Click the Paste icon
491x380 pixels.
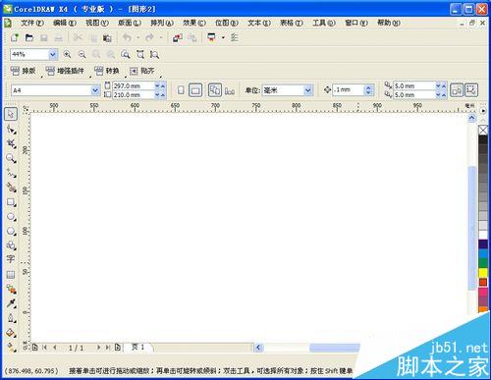[x=107, y=38]
